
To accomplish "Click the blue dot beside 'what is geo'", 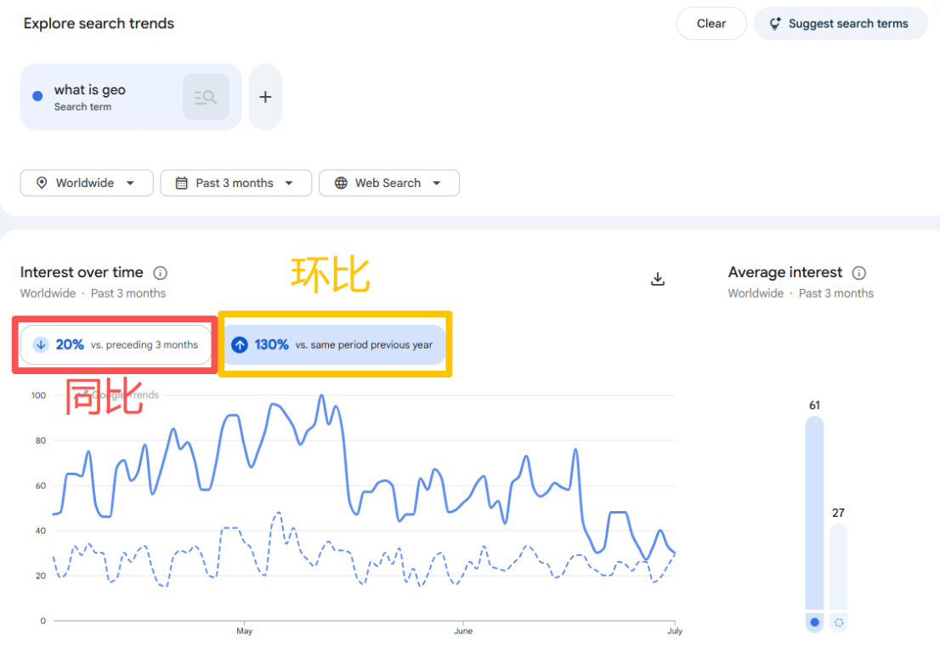I will [x=37, y=96].
